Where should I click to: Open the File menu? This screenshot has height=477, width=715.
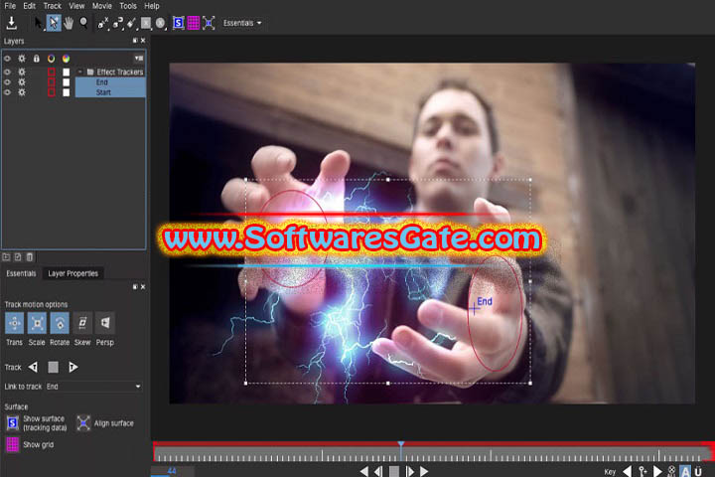point(10,6)
